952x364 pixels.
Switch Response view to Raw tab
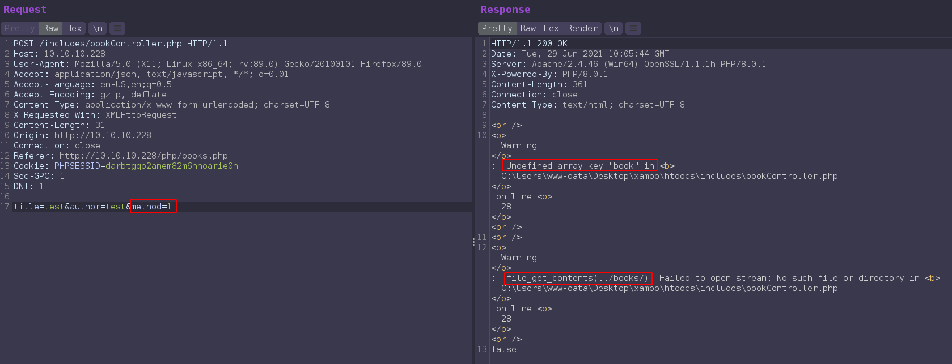coord(528,28)
